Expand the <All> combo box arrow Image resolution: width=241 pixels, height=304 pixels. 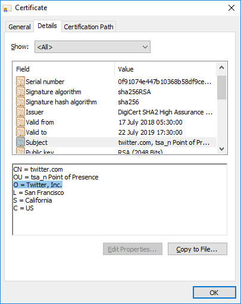click(x=145, y=47)
